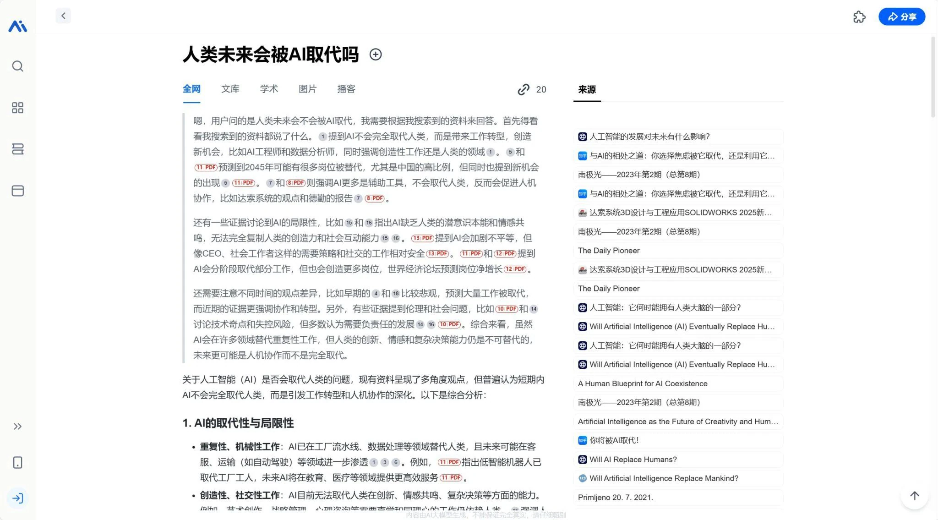938x520 pixels.
Task: Expand sidebar with the double chevron icon
Action: (17, 427)
